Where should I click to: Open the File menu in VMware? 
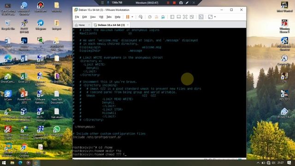coord(77,17)
